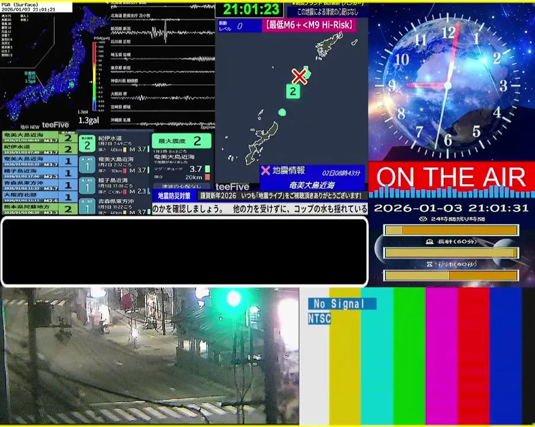Screen dimensions: 535x427
Task: Select 紀伊水道 M3.7 row in left list
Action: [40, 149]
